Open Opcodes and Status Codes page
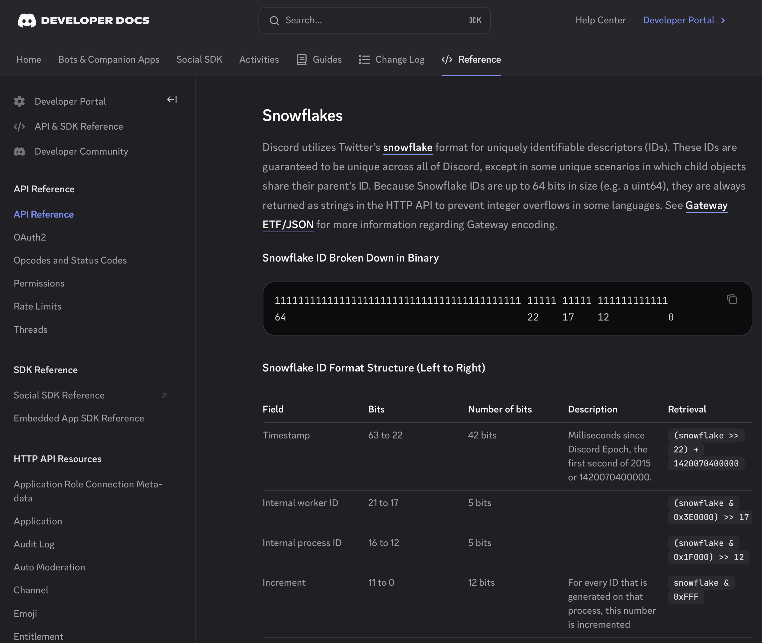762x643 pixels. coord(70,260)
